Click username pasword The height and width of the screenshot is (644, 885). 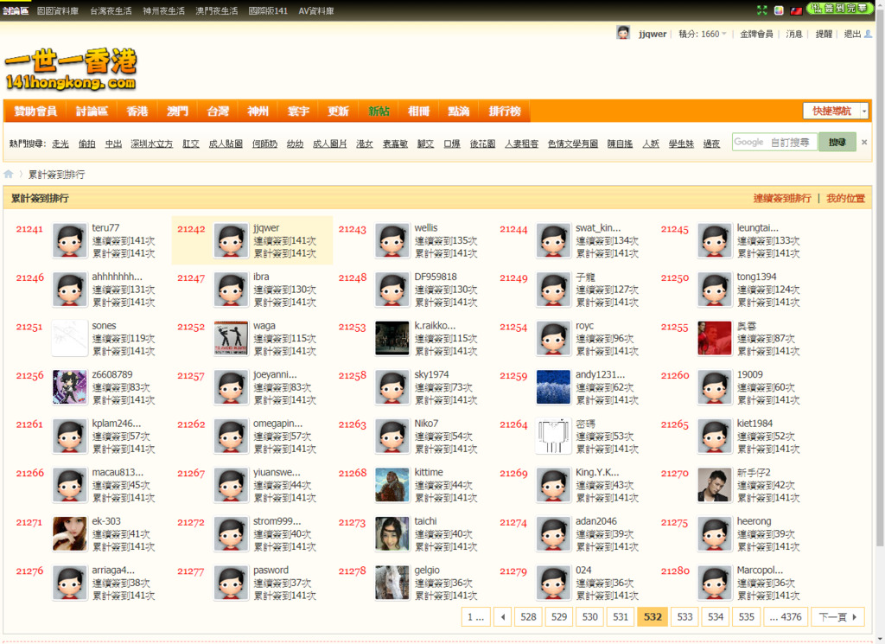271,570
